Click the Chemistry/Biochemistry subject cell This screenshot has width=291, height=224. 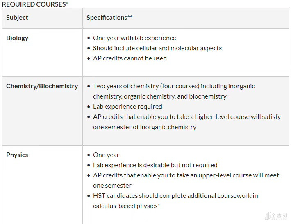tap(42, 86)
